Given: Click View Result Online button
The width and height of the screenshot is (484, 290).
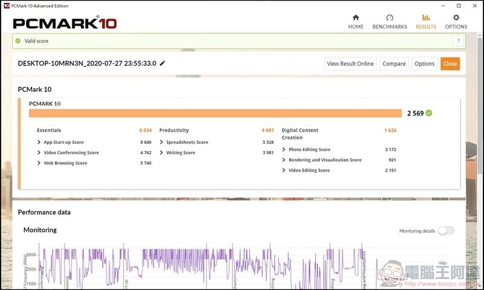Looking at the screenshot, I should pyautogui.click(x=350, y=63).
